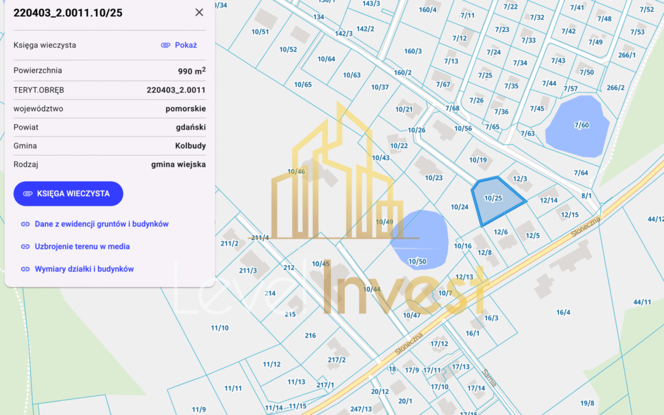The height and width of the screenshot is (415, 664).
Task: Select parcel 10/65 on the map
Action: tap(302, 85)
